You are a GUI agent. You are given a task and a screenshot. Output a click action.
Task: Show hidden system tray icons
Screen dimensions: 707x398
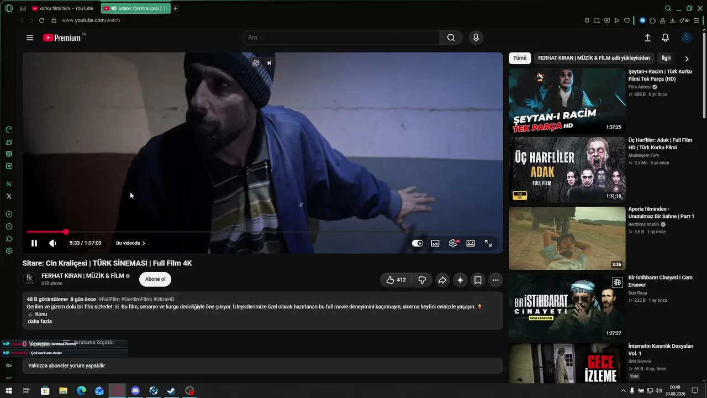[x=623, y=391]
